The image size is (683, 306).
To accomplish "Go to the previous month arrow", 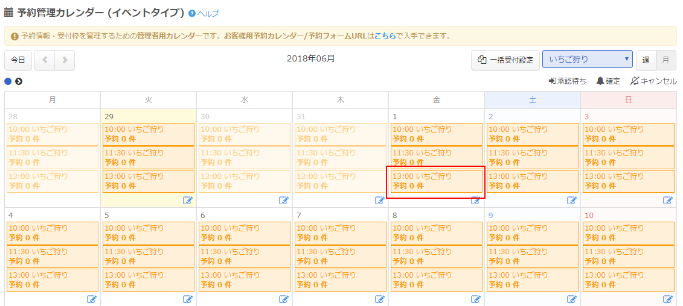I will [45, 60].
